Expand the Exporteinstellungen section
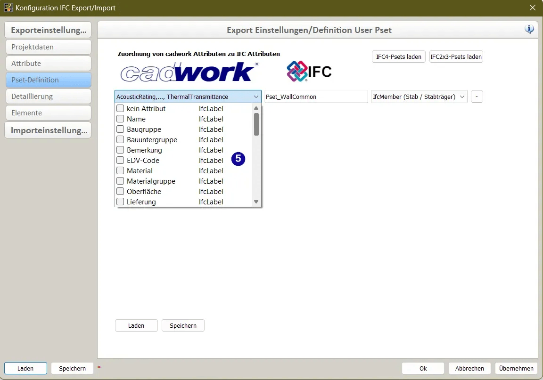This screenshot has height=380, width=543. point(48,30)
